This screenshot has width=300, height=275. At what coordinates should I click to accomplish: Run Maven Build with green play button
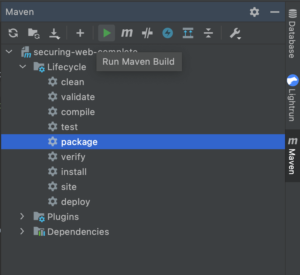tap(107, 33)
